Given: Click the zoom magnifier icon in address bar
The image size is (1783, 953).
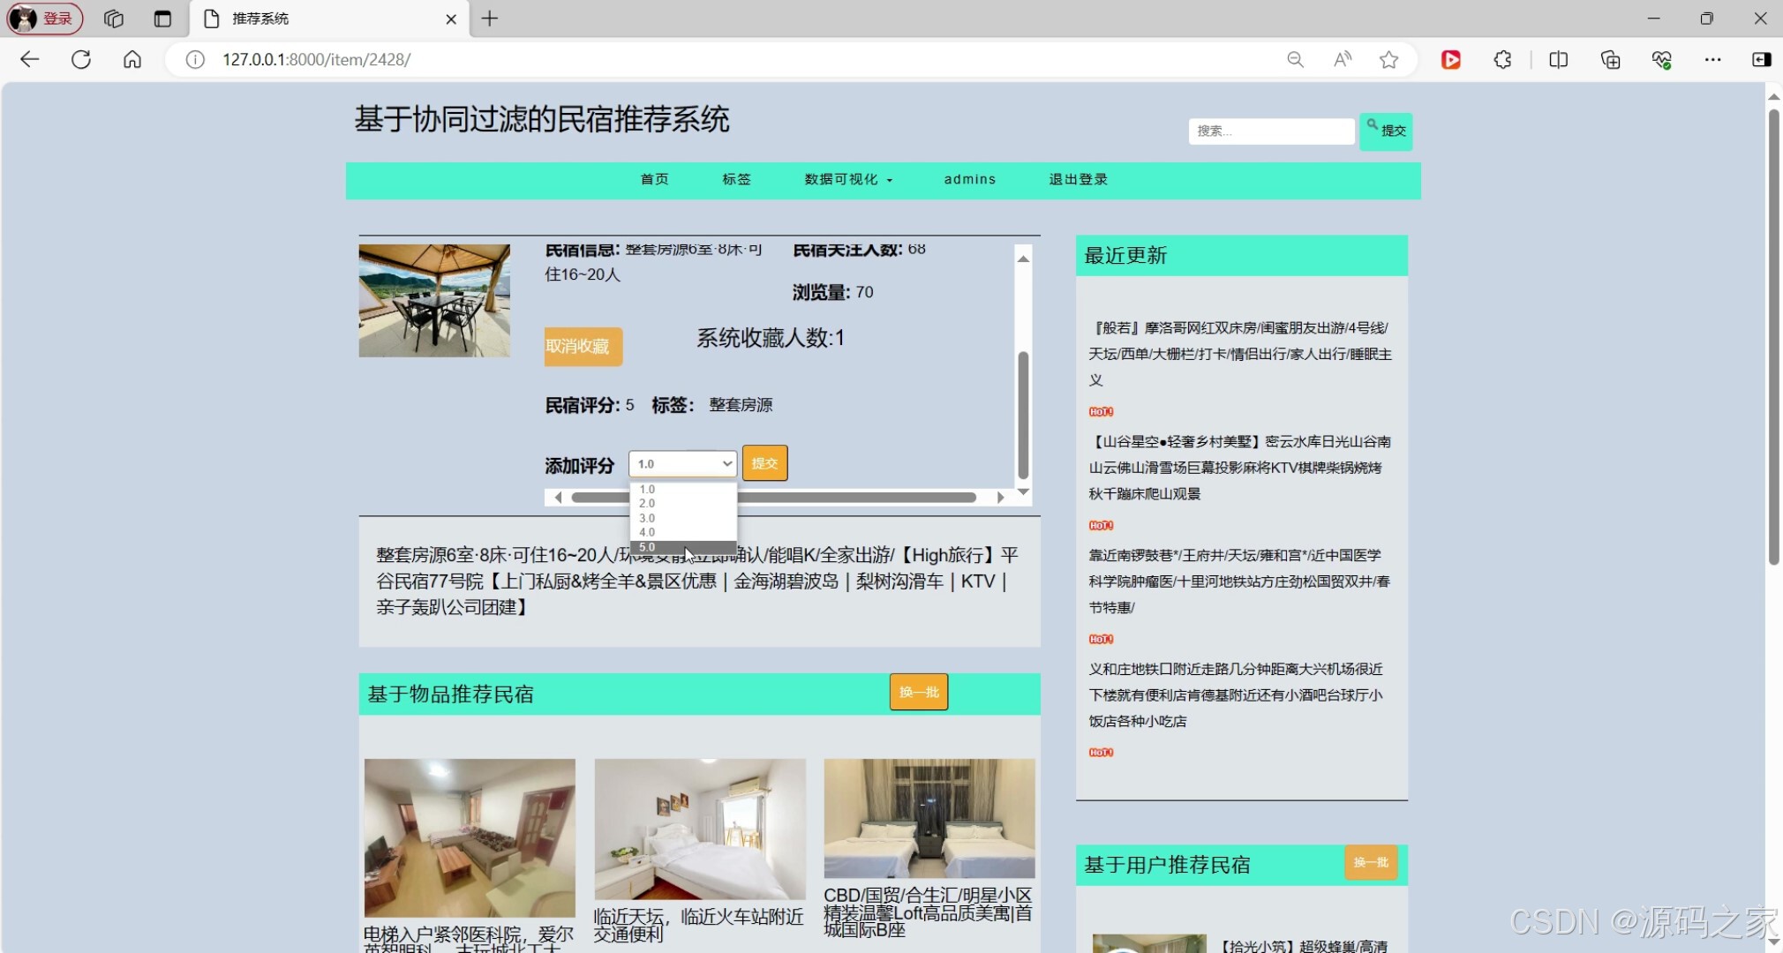Looking at the screenshot, I should tap(1295, 59).
